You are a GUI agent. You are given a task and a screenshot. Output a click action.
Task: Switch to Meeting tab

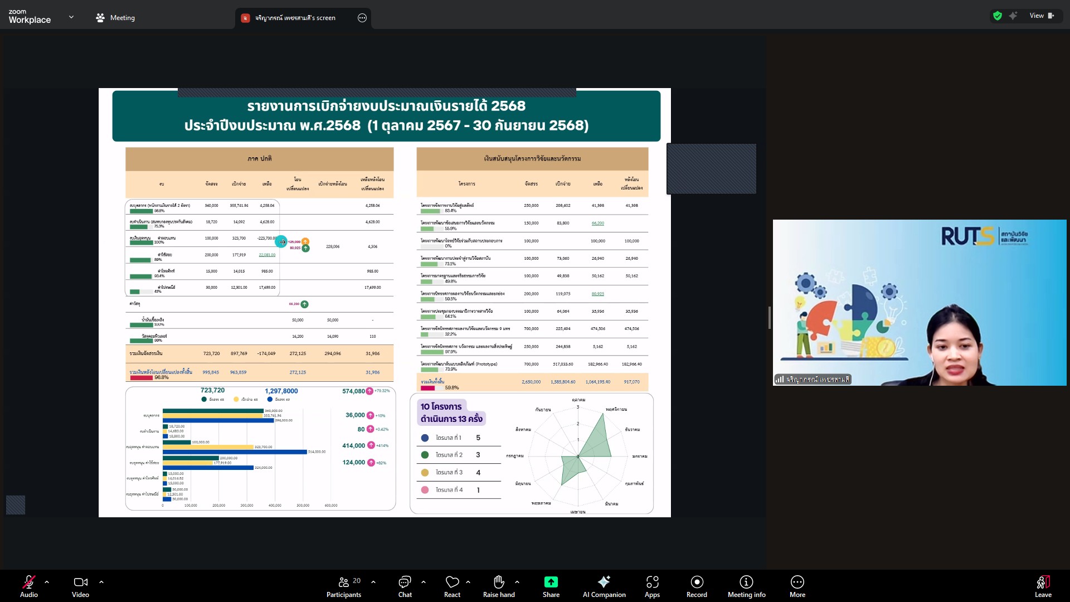click(x=115, y=18)
